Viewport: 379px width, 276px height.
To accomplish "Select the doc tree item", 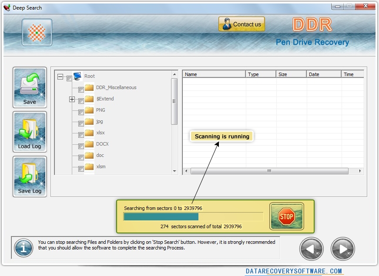I will pyautogui.click(x=100, y=155).
